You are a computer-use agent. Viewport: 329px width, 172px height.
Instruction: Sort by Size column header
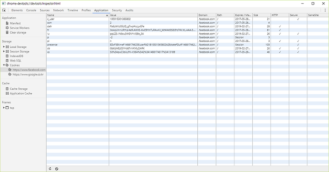[x=261, y=15]
